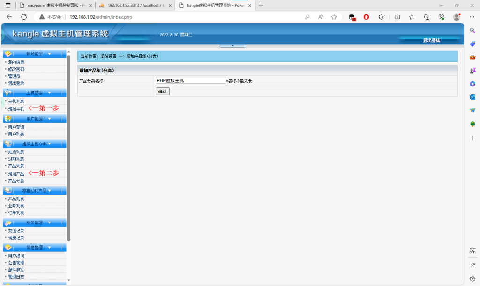The width and height of the screenshot is (480, 286).
Task: Click the left menu vertical scrollbar
Action: click(69, 140)
